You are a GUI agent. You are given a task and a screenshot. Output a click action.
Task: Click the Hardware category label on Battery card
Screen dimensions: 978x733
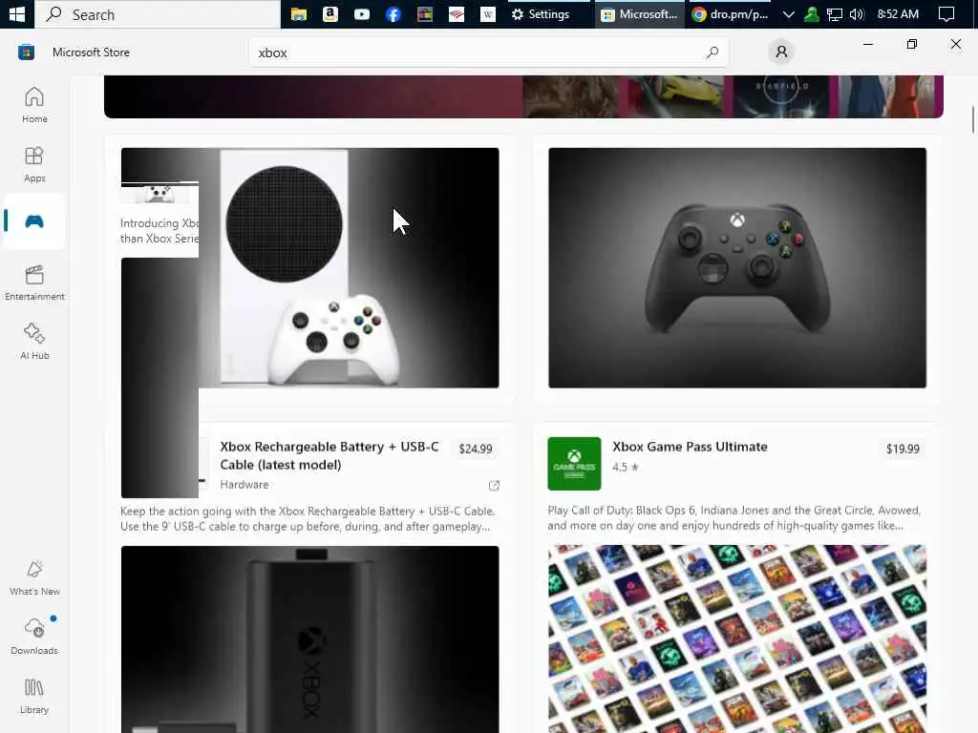pyautogui.click(x=244, y=484)
